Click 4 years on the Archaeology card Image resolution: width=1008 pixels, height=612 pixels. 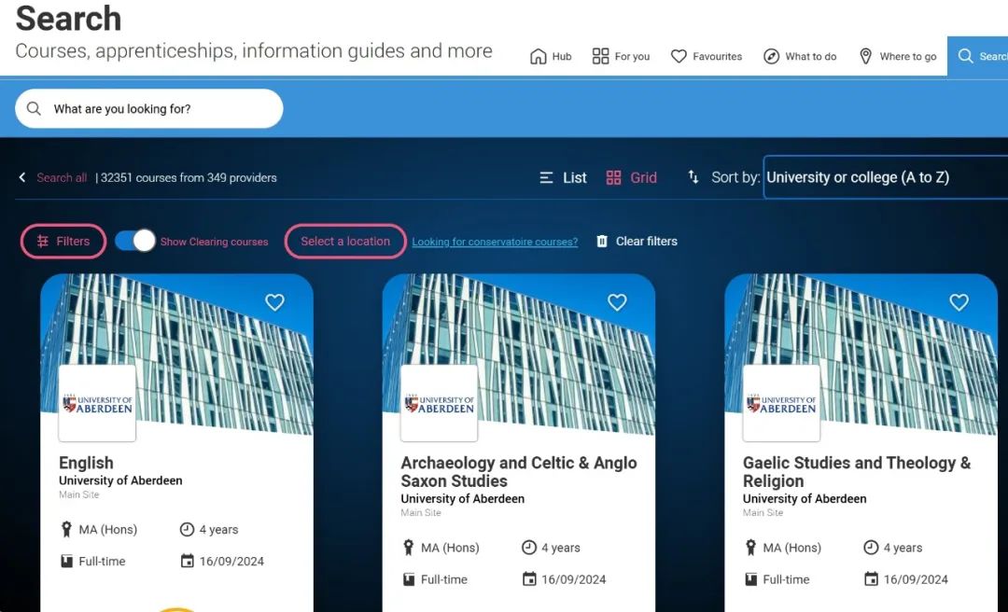(561, 548)
